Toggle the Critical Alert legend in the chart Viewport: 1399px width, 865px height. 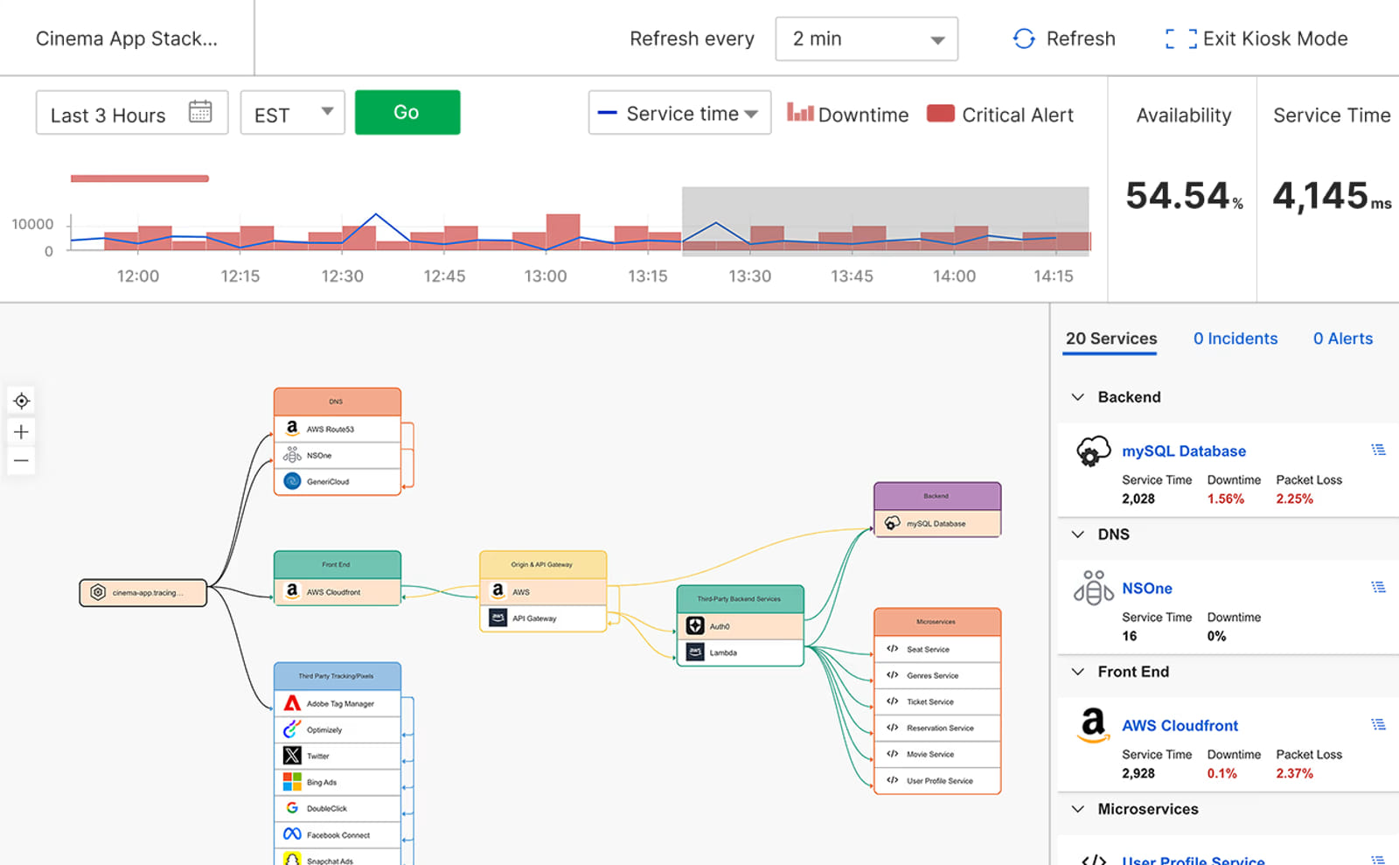(1000, 115)
